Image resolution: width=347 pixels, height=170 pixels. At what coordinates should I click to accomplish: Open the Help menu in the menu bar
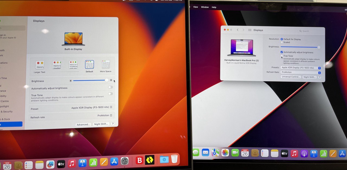[214, 7]
